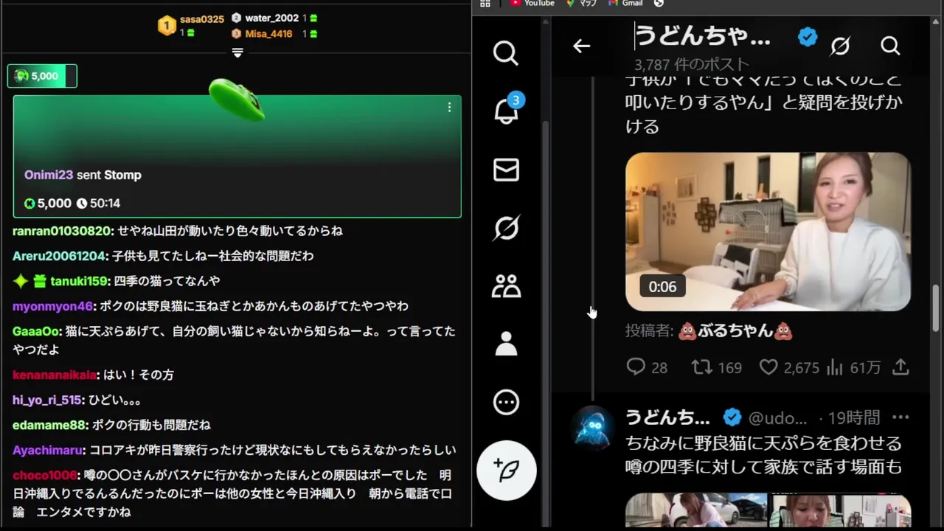Click chat username Areru20061204

coord(60,256)
